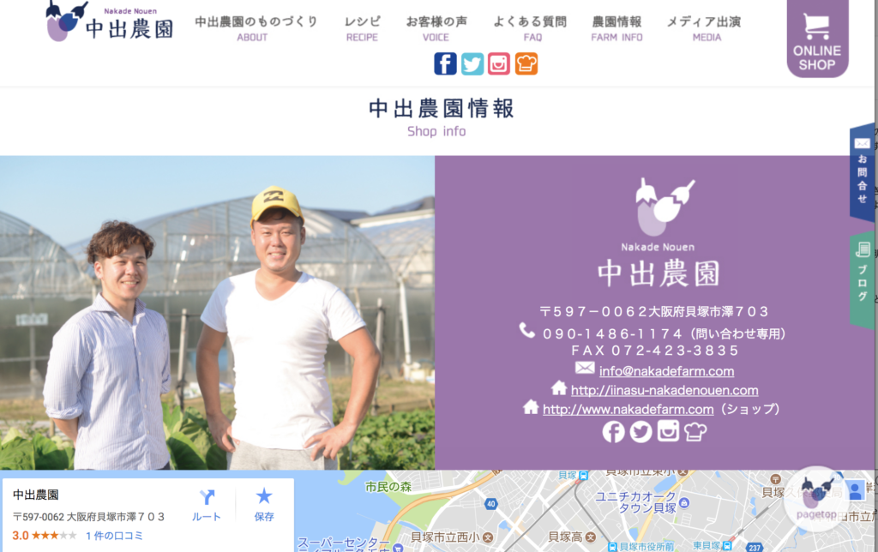Open the Instagram icon in header
This screenshot has width=878, height=552.
[x=499, y=63]
